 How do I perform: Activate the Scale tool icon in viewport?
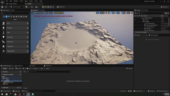(x=104, y=13)
